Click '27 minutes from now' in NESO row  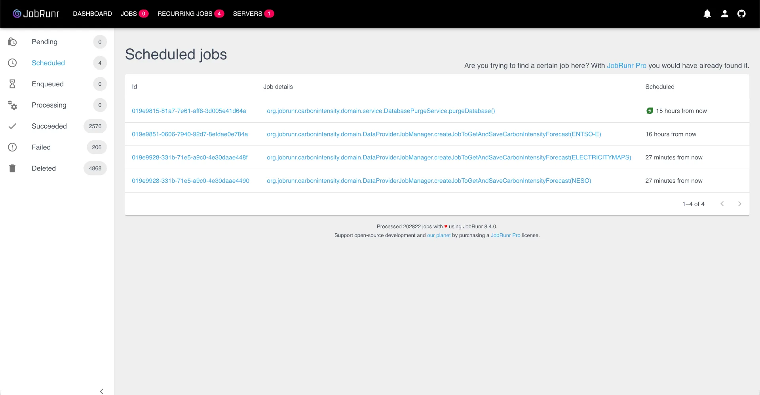pos(674,181)
